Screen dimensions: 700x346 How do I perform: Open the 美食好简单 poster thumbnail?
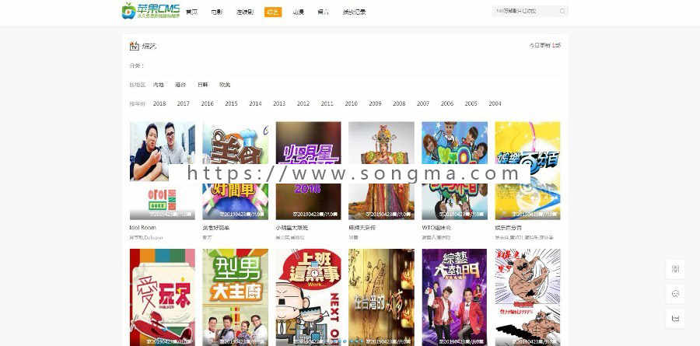(235, 170)
